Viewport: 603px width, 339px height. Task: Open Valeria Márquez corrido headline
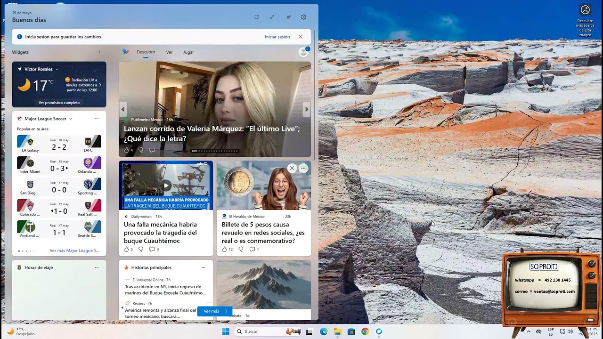212,134
